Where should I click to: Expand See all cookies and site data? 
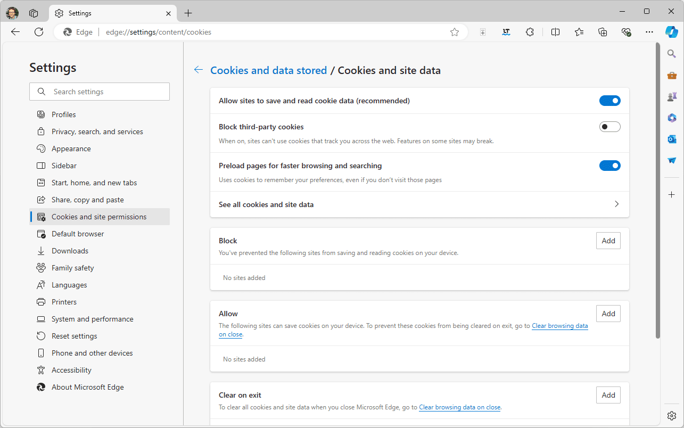pos(419,204)
